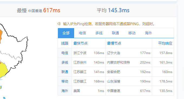
Task: Click the 157.8ms average value
Action: pos(166,53)
